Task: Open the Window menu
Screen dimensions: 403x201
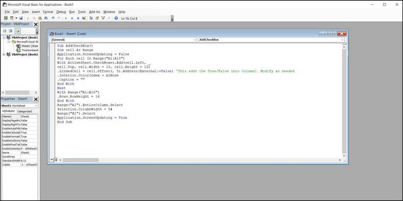Action: 109,12
